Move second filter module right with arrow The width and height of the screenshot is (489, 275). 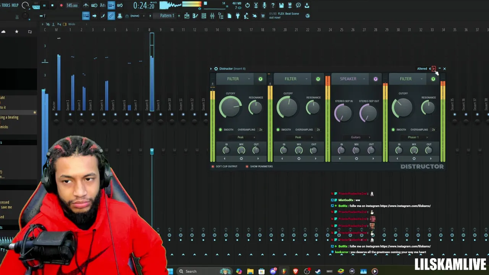point(315,159)
